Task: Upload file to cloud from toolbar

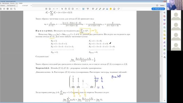Action: click(x=4, y=9)
